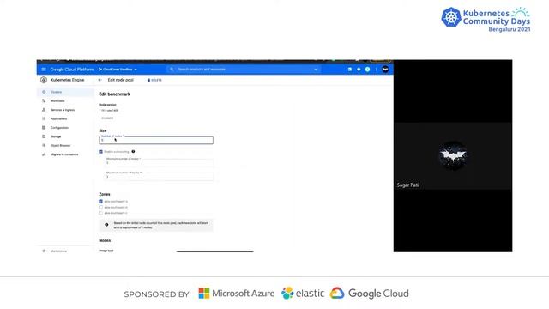The height and width of the screenshot is (309, 549).
Task: Click the Storage sidebar icon
Action: pyautogui.click(x=44, y=136)
